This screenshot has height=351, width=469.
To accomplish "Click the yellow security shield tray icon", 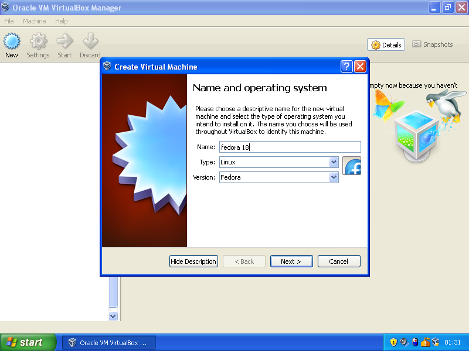I will (x=393, y=342).
